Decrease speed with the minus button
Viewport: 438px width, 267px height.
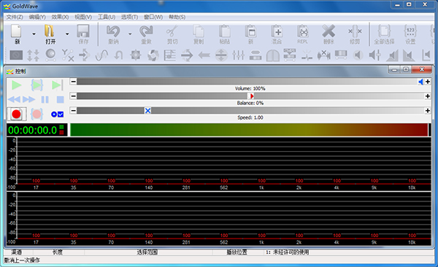tap(73, 111)
